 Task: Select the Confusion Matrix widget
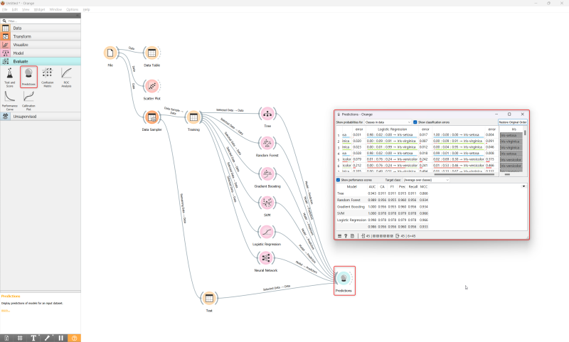point(47,78)
